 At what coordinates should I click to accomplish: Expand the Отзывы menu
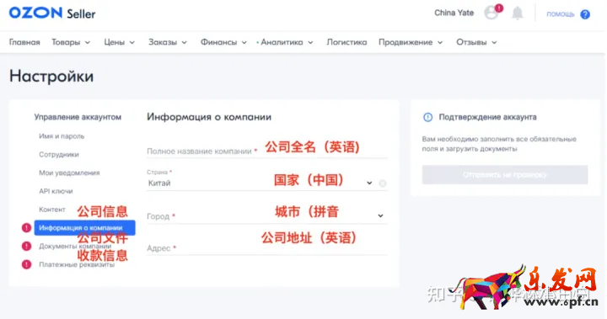[x=476, y=42]
